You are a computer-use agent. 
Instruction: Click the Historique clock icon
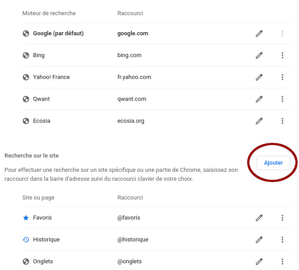point(26,240)
